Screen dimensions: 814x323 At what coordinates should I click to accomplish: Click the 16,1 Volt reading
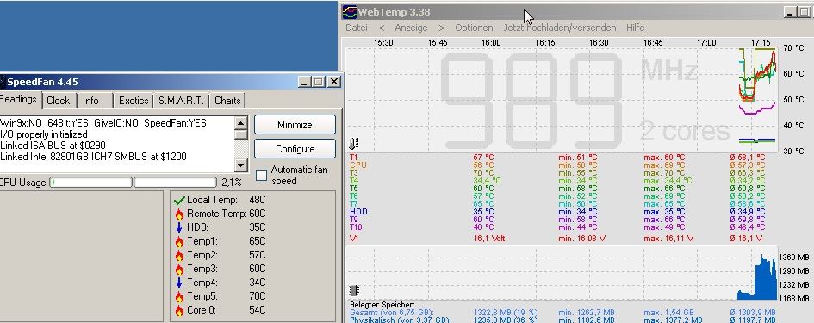pos(489,239)
